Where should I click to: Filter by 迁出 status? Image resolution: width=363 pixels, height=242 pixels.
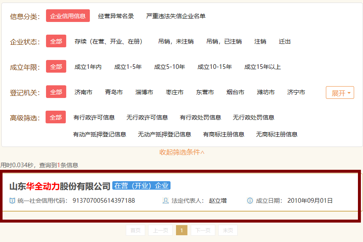(x=284, y=41)
